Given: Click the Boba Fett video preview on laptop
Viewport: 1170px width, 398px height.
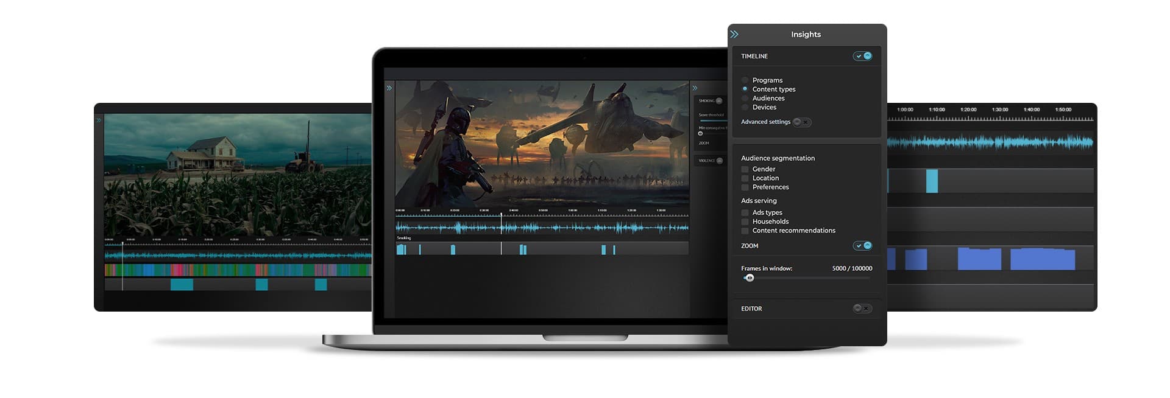Looking at the screenshot, I should pyautogui.click(x=542, y=144).
